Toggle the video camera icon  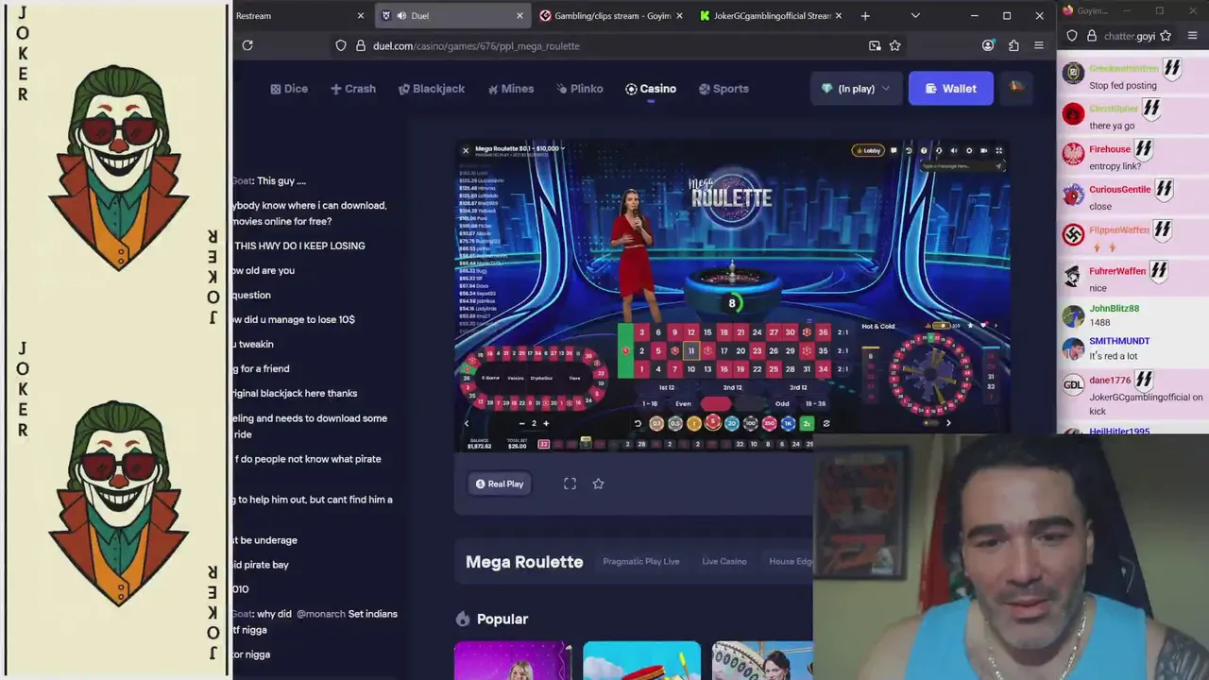click(984, 150)
